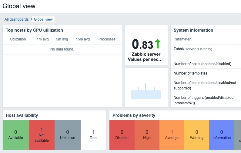Click the Top hosts by CPU utilization title
Image resolution: width=241 pixels, height=153 pixels.
[x=34, y=30]
